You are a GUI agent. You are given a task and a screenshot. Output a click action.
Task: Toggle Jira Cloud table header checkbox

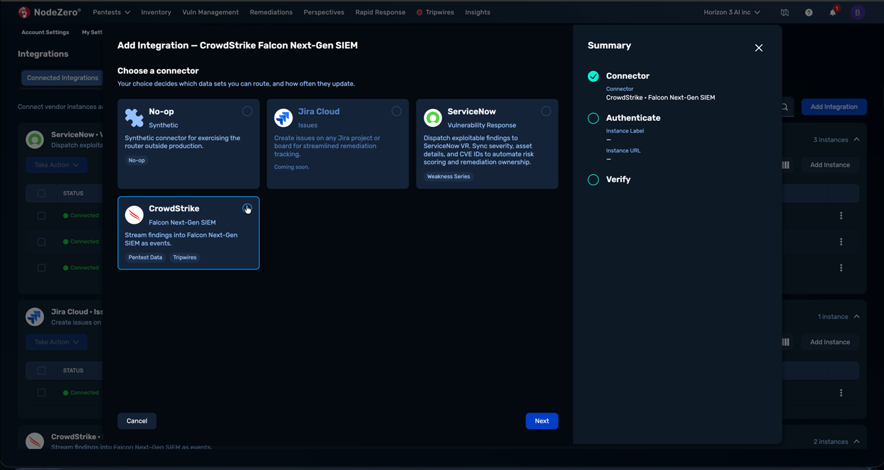(41, 370)
